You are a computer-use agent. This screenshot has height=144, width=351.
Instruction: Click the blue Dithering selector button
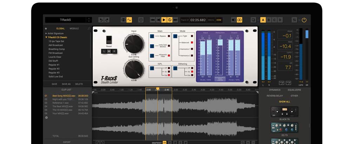(175, 68)
